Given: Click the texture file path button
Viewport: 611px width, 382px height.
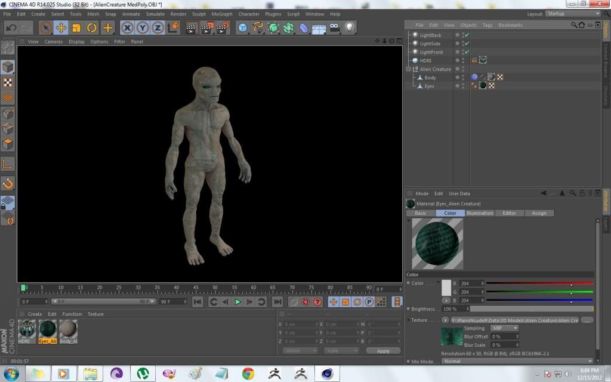Looking at the screenshot, I should pos(515,321).
